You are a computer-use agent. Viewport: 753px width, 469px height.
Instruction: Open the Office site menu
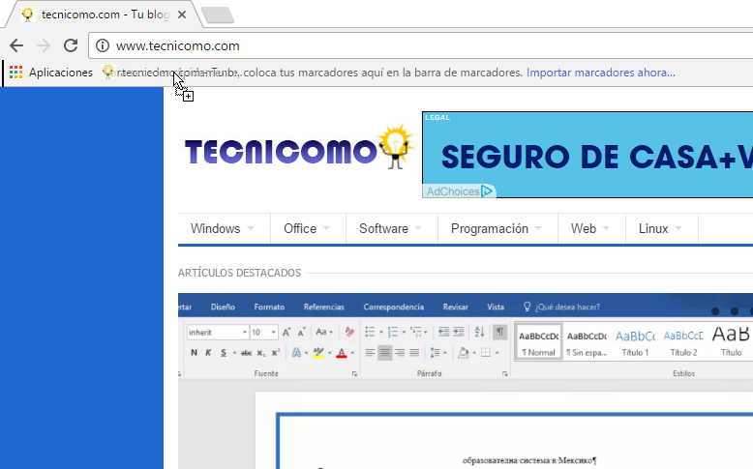[308, 229]
